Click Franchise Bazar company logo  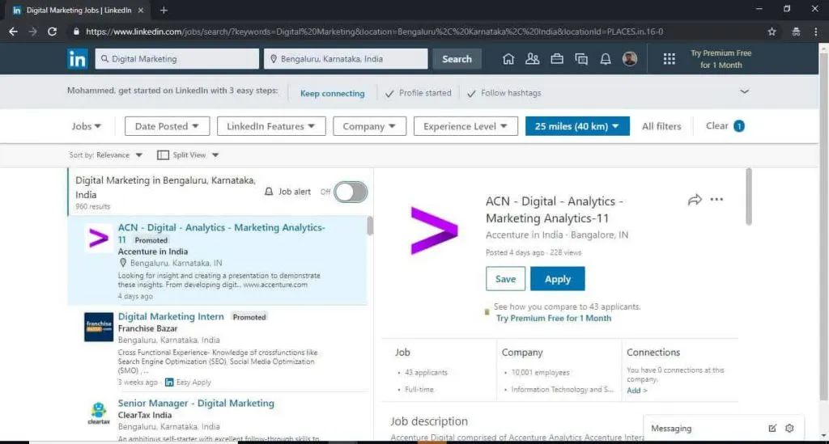(99, 327)
